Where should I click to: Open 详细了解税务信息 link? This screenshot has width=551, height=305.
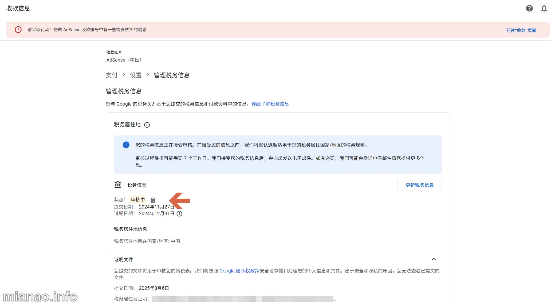click(x=270, y=104)
